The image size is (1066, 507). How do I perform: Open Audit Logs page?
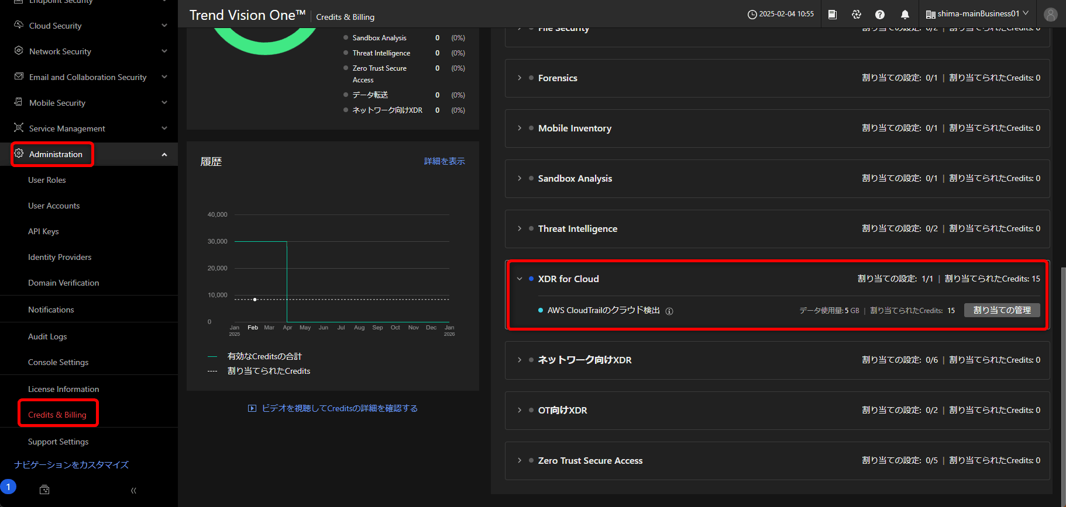(47, 336)
